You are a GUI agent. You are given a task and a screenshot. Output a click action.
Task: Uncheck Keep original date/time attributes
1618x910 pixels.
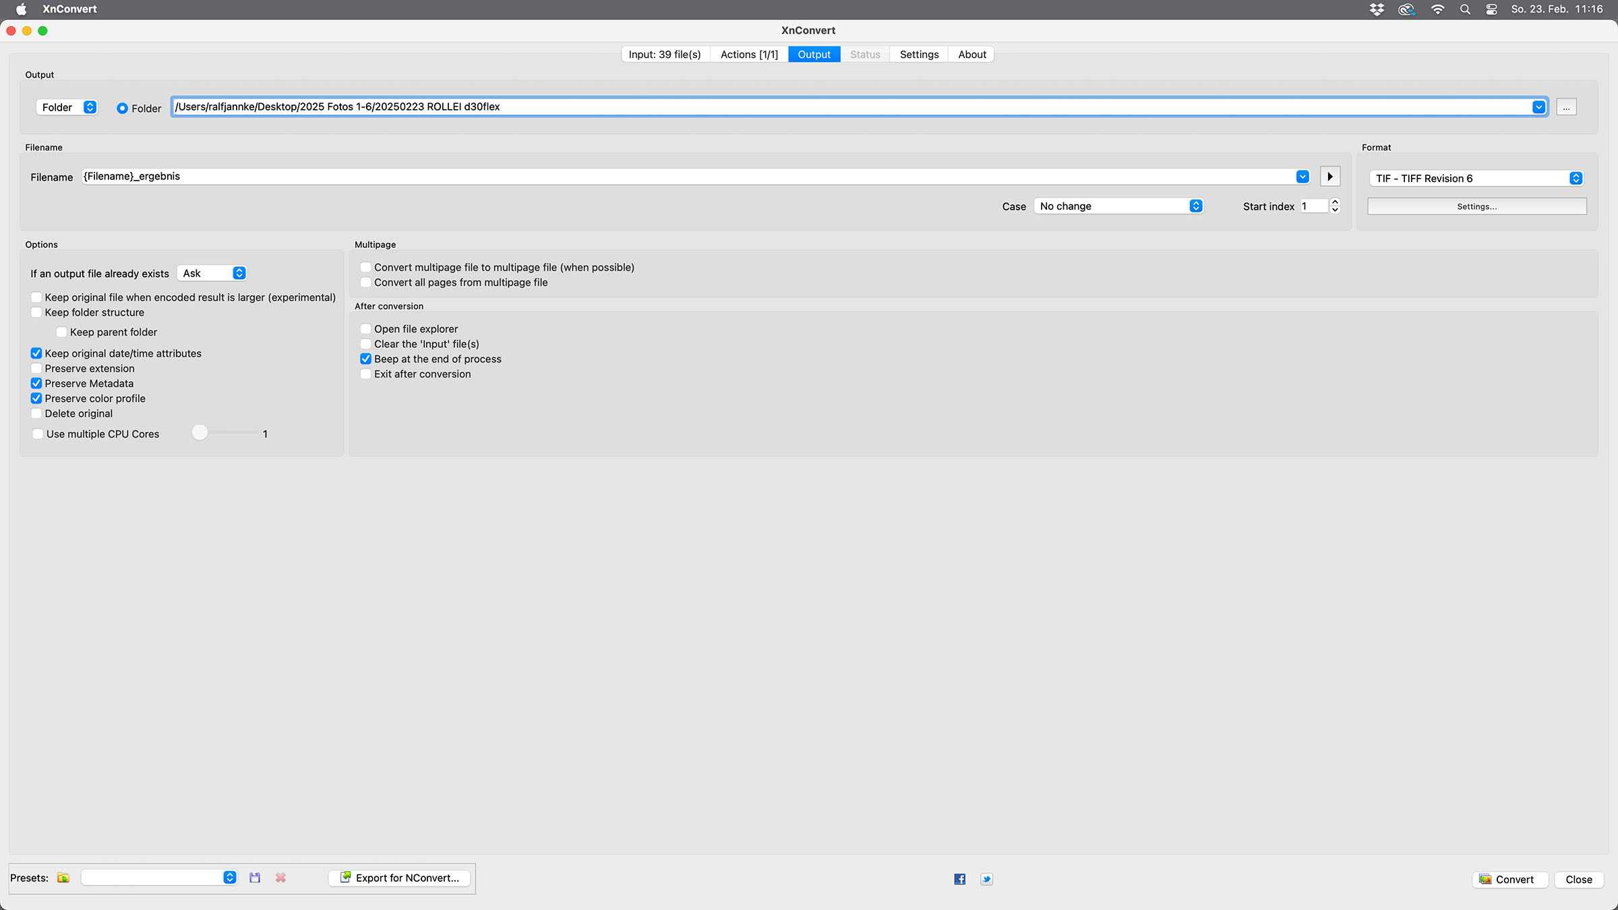pyautogui.click(x=36, y=353)
